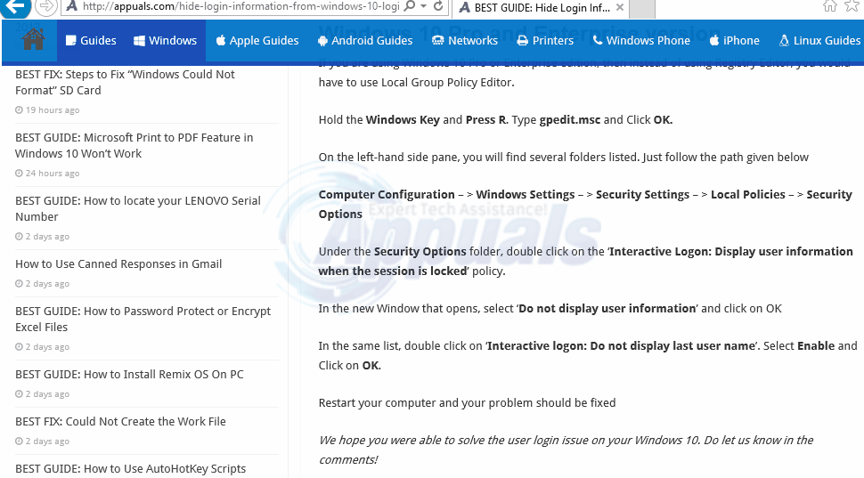The height and width of the screenshot is (478, 864).
Task: Open 'How to Use Canned Responses in Gmail'
Action: pyautogui.click(x=118, y=263)
